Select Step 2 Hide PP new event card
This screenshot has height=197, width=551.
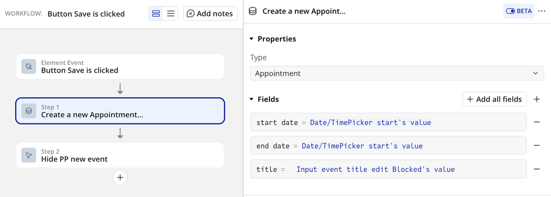coord(120,155)
